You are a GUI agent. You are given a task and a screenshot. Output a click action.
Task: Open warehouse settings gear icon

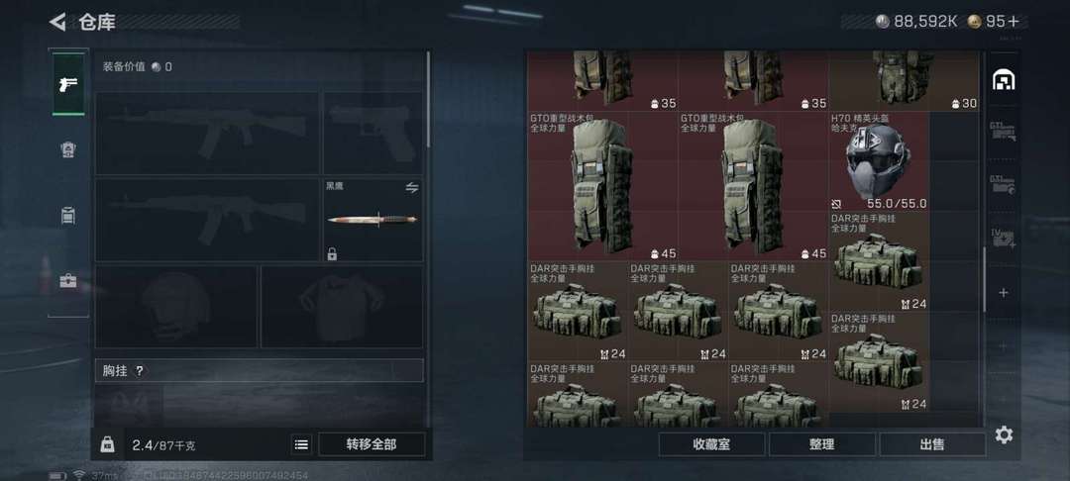[x=1004, y=434]
